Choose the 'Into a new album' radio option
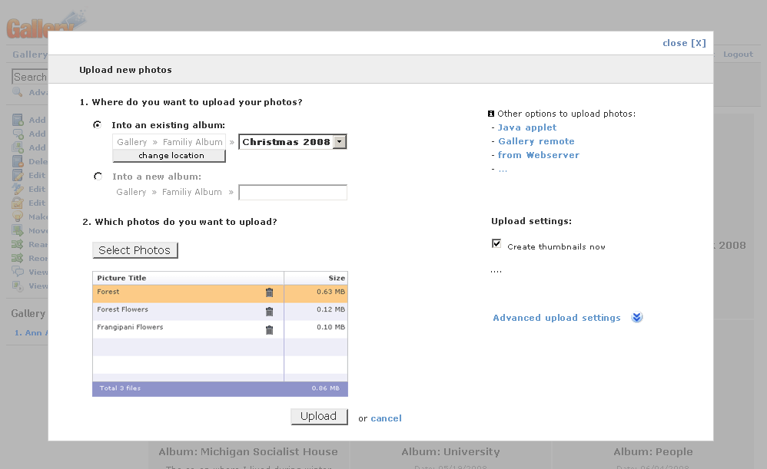Viewport: 767px width, 469px height. tap(98, 177)
